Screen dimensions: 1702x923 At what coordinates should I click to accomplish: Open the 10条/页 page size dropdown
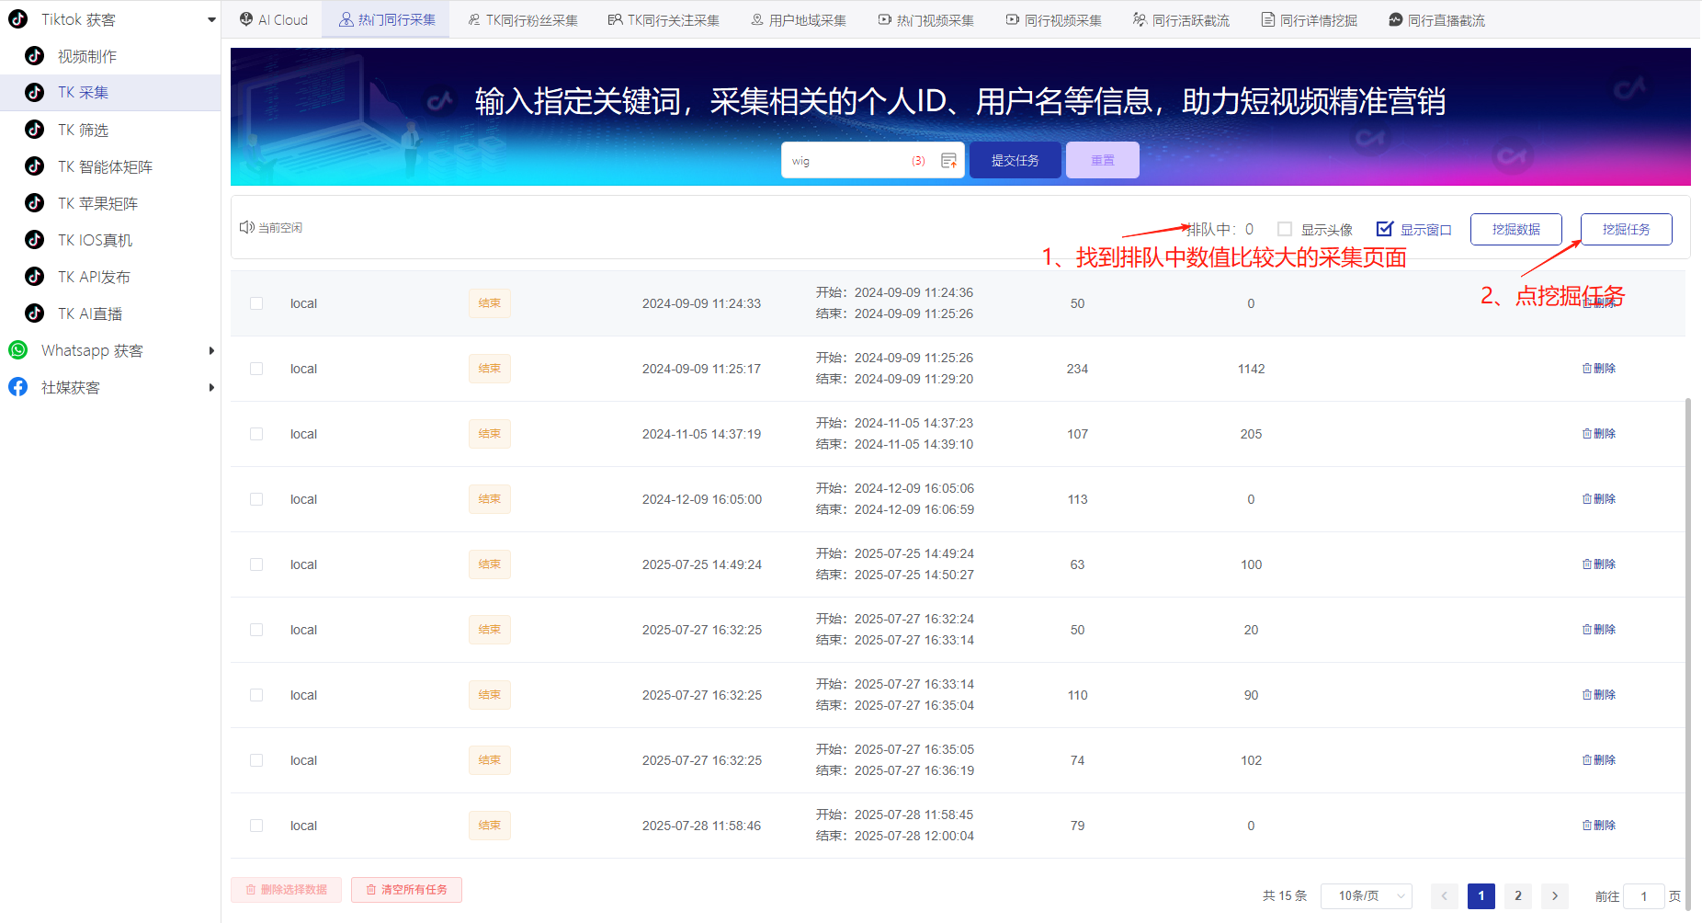click(1366, 895)
